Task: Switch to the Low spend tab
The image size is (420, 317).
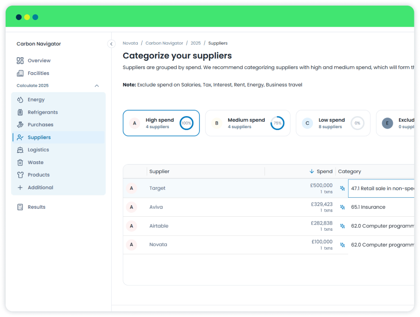Action: tap(333, 123)
